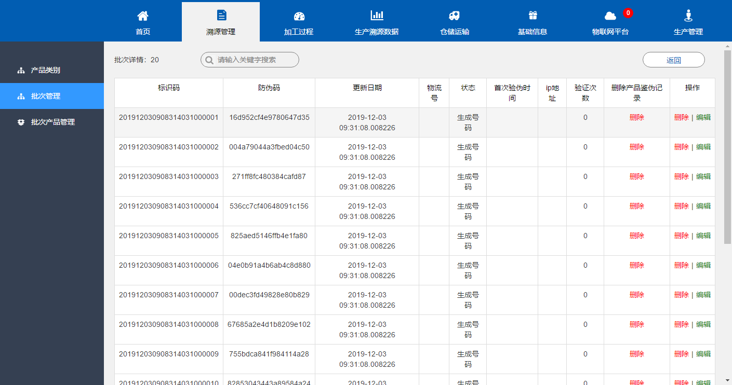
Task: Go to the 仓储运输 tab
Action: tap(455, 32)
